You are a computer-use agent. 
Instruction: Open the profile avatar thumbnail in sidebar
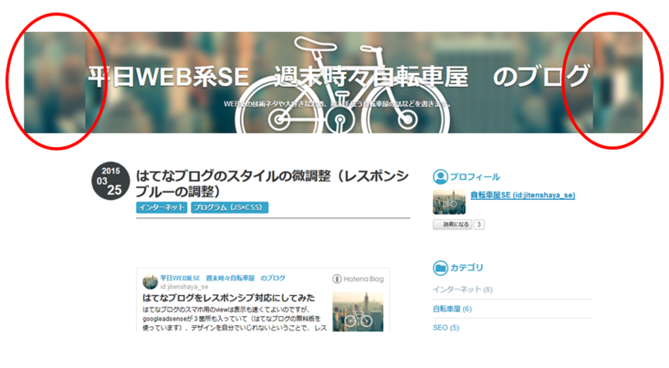click(449, 202)
